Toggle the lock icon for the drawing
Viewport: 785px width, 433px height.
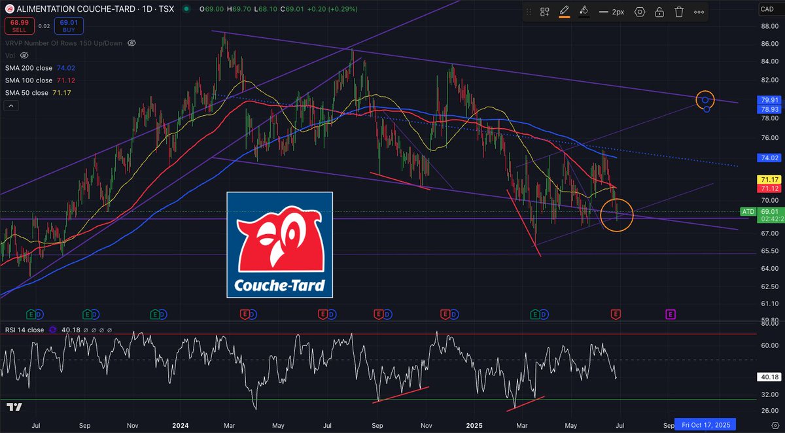point(659,12)
